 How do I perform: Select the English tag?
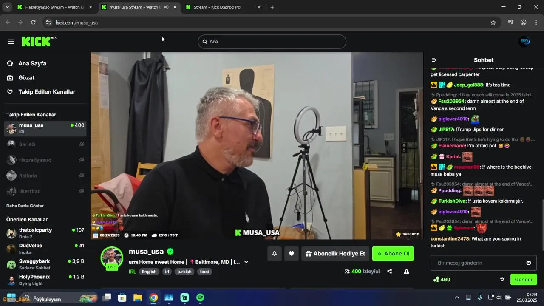[x=149, y=272]
